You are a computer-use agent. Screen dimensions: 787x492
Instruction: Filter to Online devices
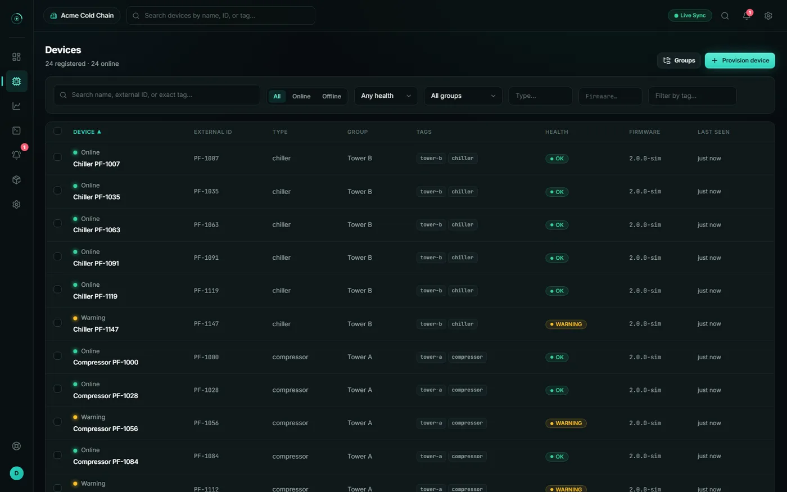301,96
